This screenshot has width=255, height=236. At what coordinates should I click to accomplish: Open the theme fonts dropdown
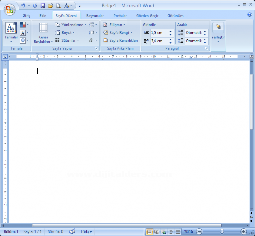point(24,33)
